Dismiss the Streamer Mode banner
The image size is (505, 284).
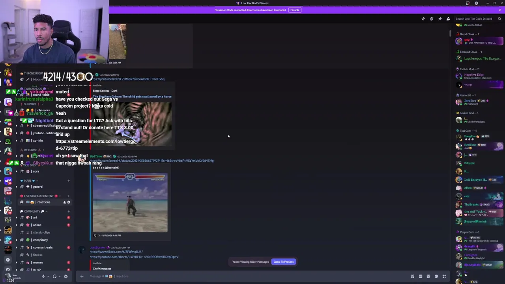(499, 10)
